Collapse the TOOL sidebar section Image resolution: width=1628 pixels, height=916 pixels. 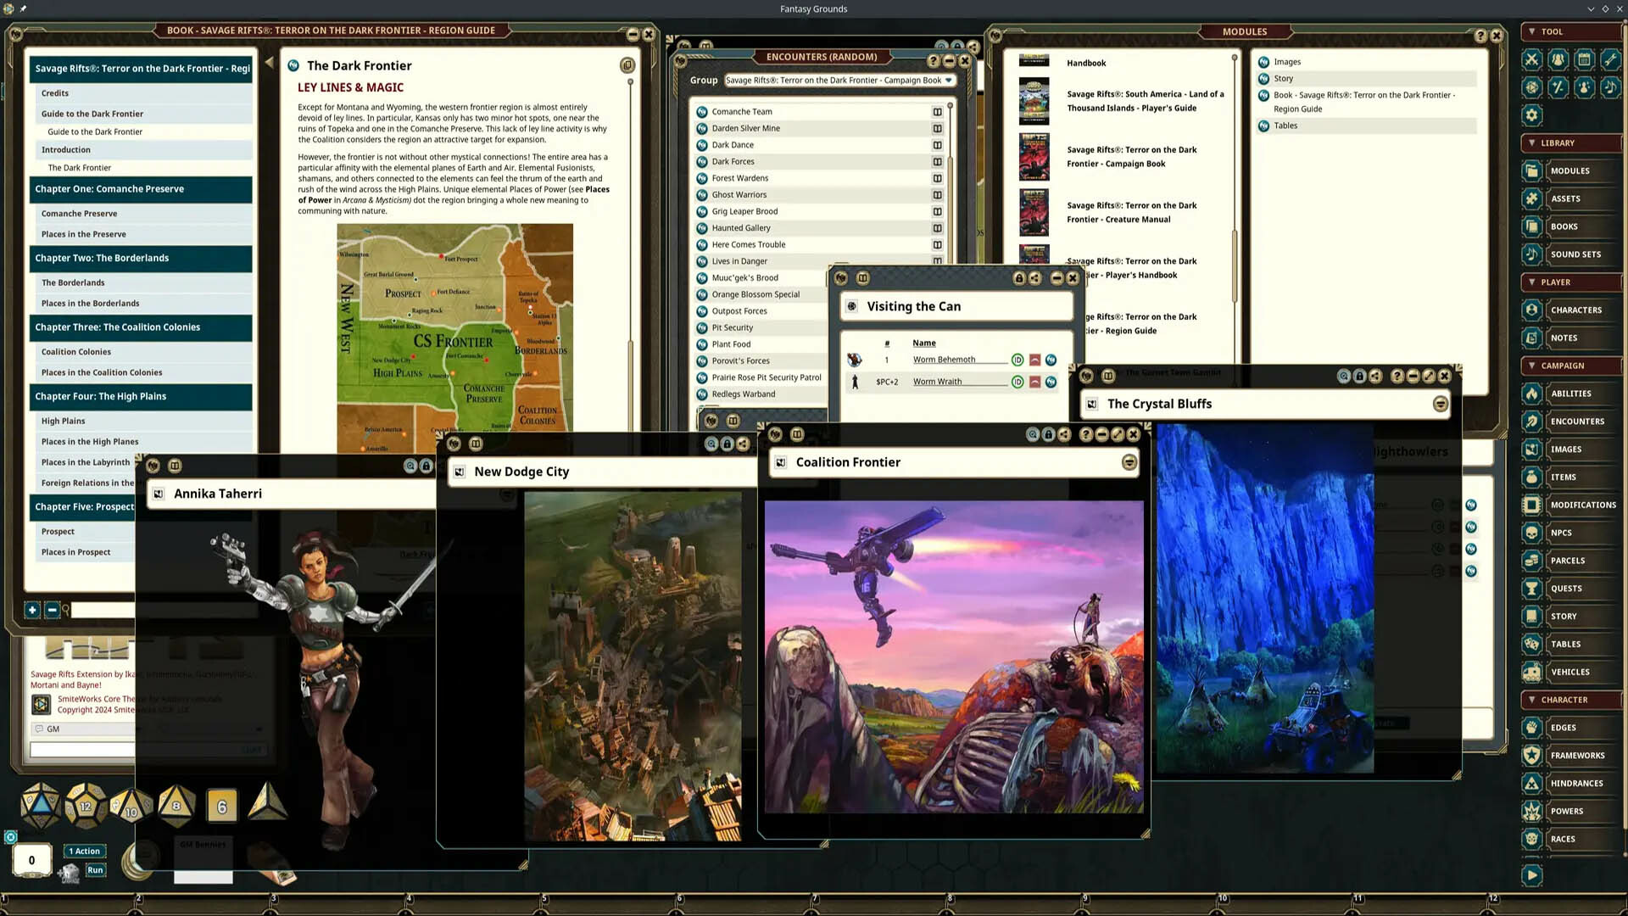click(1533, 31)
